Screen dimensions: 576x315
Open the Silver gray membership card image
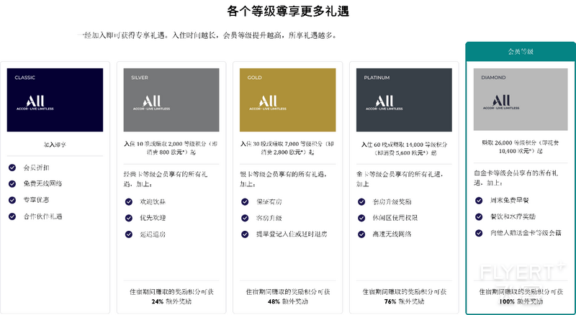[171, 100]
